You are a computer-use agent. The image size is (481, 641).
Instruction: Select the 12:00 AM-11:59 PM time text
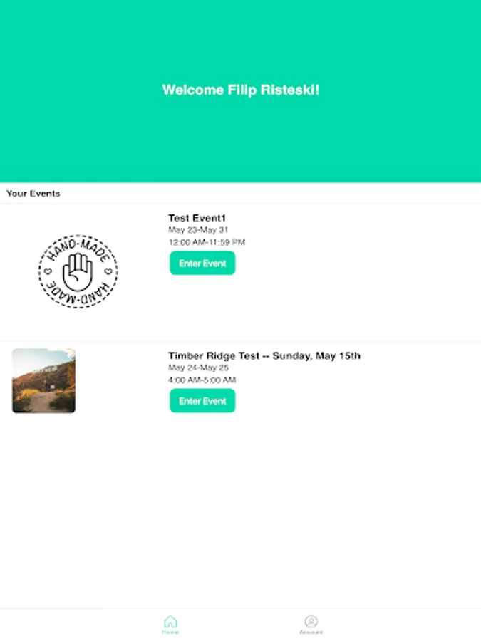click(x=207, y=242)
